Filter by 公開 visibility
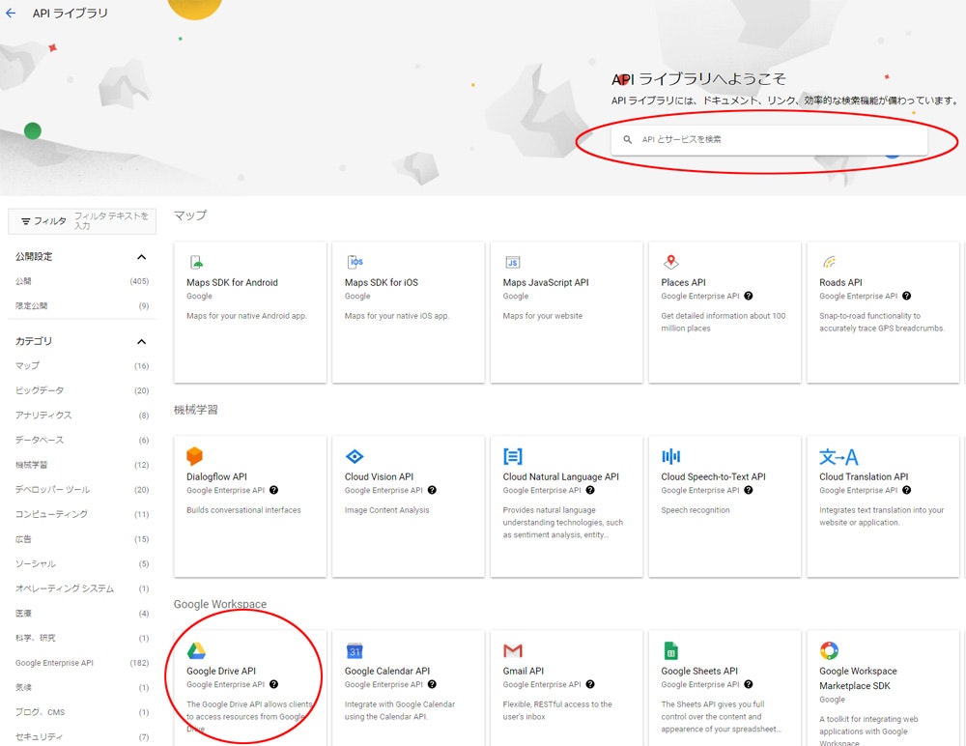This screenshot has width=966, height=746. [x=82, y=281]
